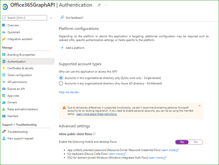219x165 pixels.
Task: Click the Supported account types heading
Action: 80,64
